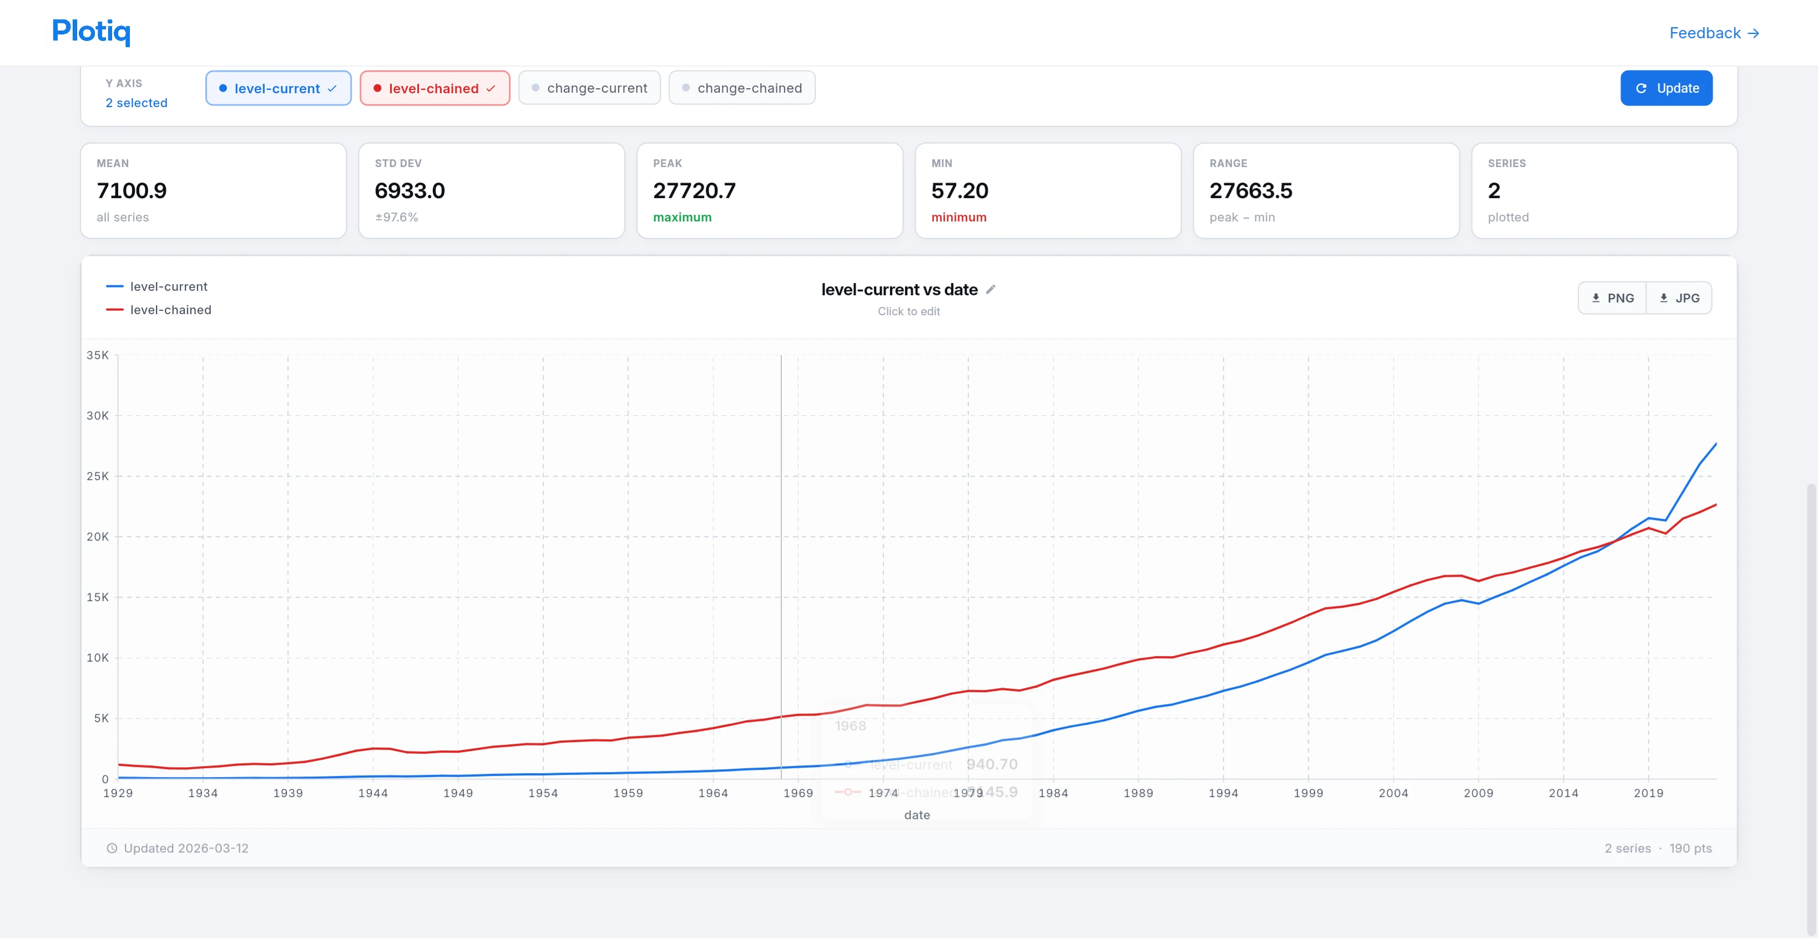Click the download icon on PNG button

[x=1595, y=298]
